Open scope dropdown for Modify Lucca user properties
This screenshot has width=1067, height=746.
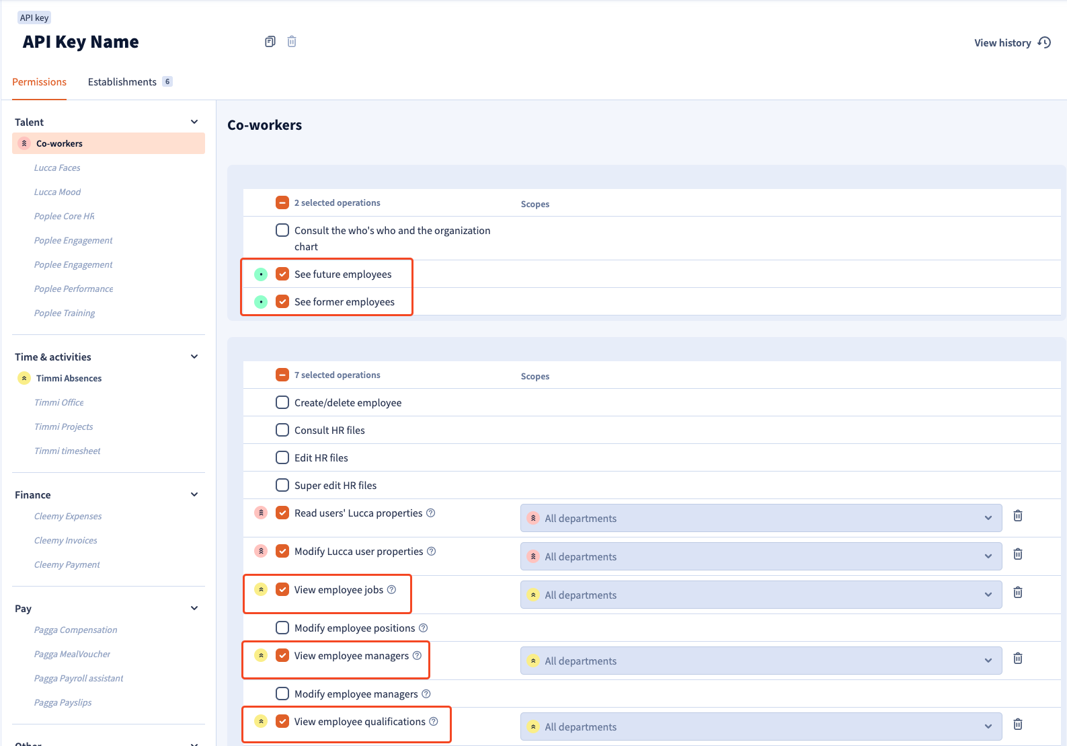[760, 556]
